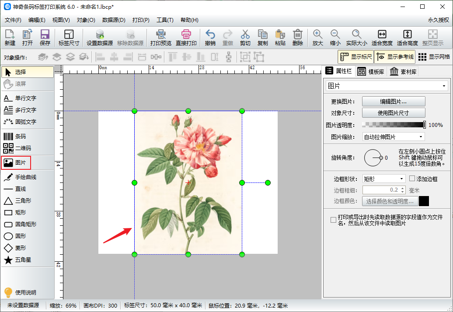Open the 视图(V) menu
The width and height of the screenshot is (453, 312).
(x=61, y=20)
